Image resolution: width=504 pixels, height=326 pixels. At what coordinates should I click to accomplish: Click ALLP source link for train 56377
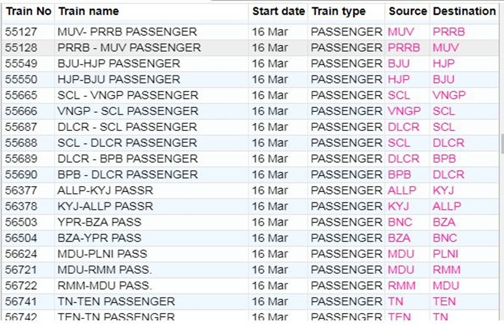point(402,190)
